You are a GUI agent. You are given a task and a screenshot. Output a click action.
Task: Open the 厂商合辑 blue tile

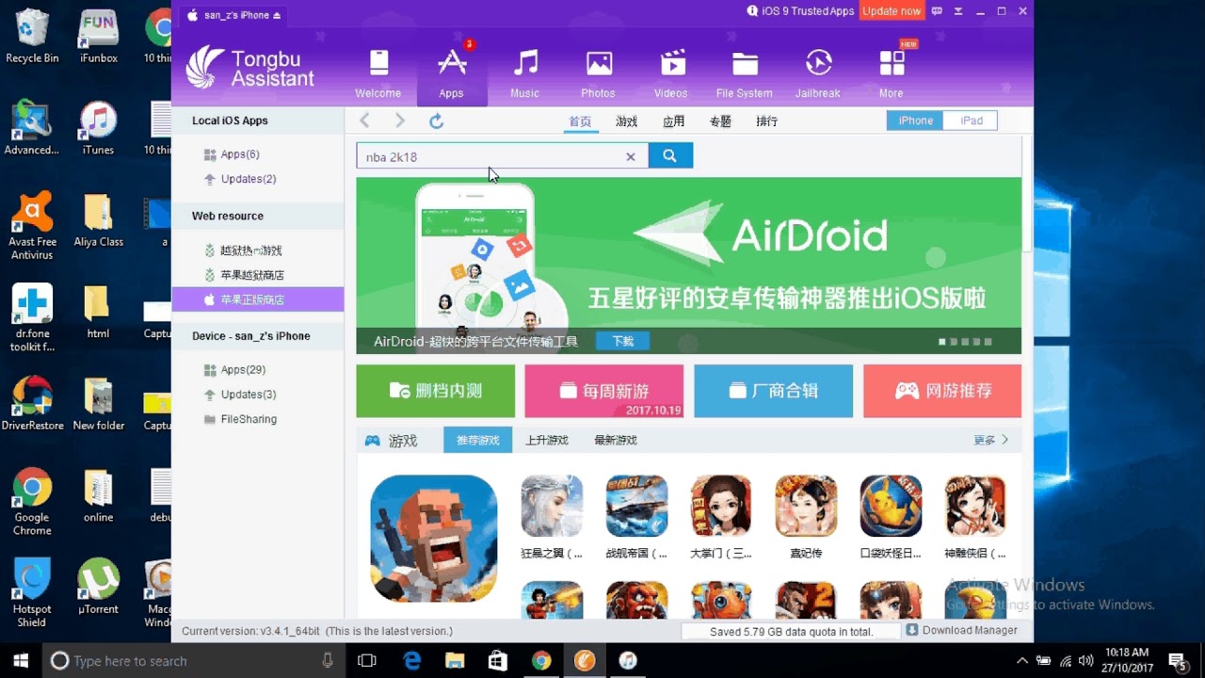pos(774,391)
